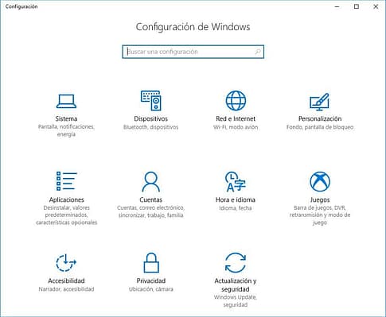
Task: Click 'Ubicación, cámara' description
Action: pos(151,289)
